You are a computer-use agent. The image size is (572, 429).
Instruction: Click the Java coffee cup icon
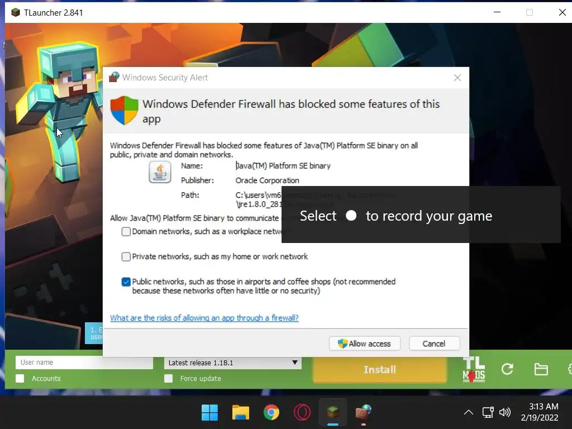tap(160, 172)
